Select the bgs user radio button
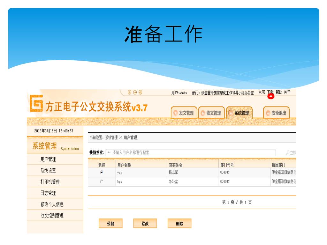 102,182
